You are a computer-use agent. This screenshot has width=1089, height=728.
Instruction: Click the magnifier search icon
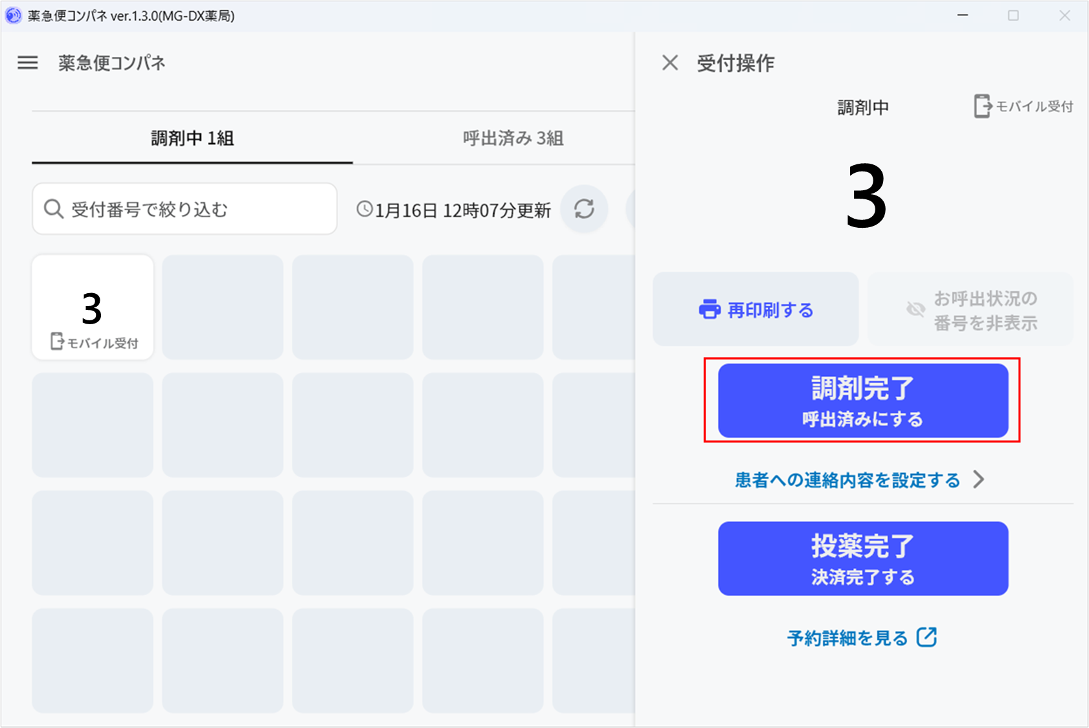(x=53, y=209)
